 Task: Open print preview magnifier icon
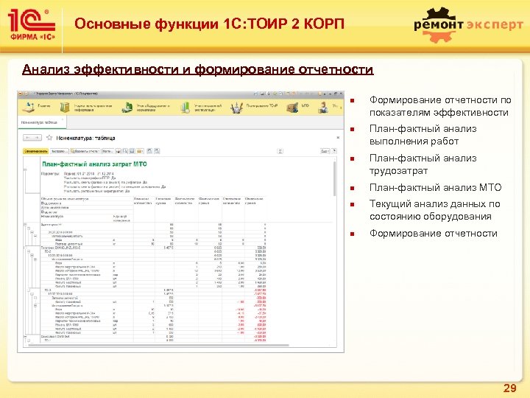(125, 151)
